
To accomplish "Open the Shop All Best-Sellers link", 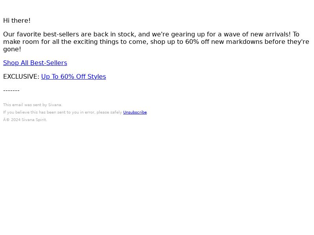I will pos(35,63).
